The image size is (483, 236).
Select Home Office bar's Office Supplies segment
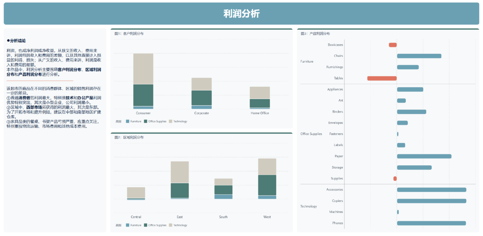pyautogui.click(x=260, y=103)
